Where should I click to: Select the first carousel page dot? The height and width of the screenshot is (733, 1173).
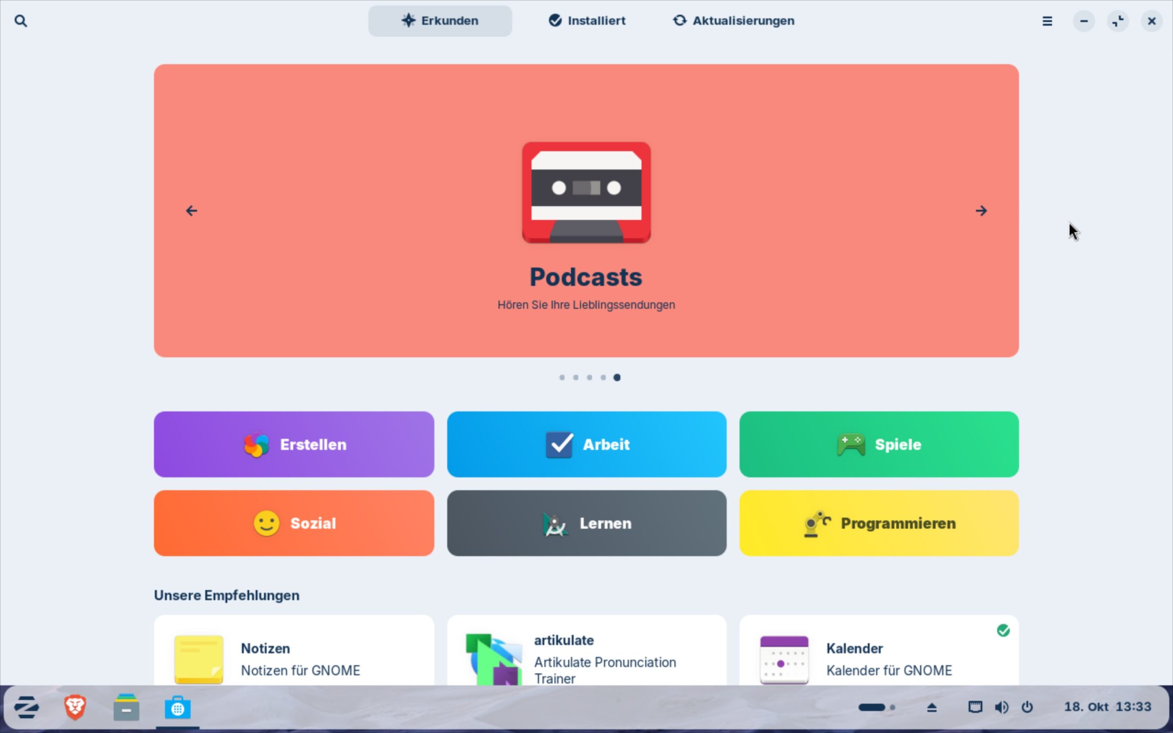(x=562, y=377)
